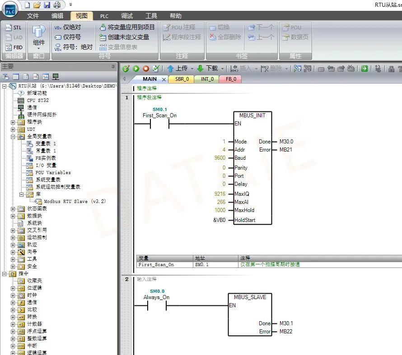Switch to SBR_0 program tab
402x355 pixels.
pyautogui.click(x=182, y=79)
